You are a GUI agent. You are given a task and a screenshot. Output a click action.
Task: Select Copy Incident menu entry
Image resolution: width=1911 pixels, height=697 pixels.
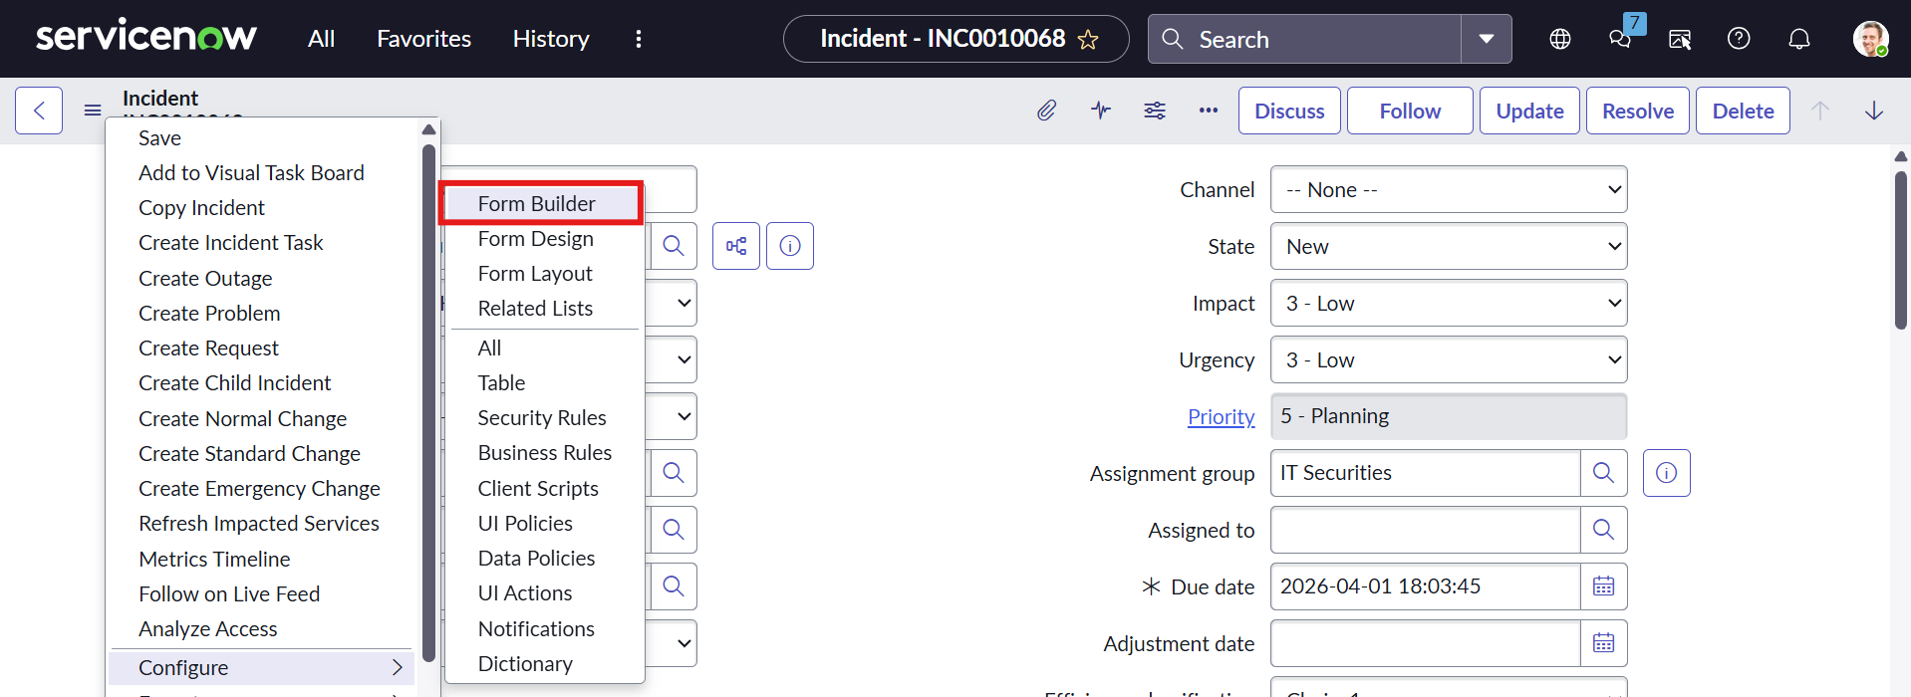[x=201, y=208]
